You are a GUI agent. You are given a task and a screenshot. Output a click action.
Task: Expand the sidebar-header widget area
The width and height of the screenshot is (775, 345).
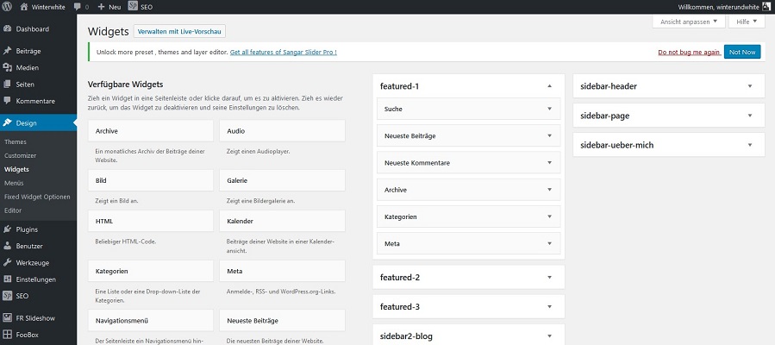[750, 86]
